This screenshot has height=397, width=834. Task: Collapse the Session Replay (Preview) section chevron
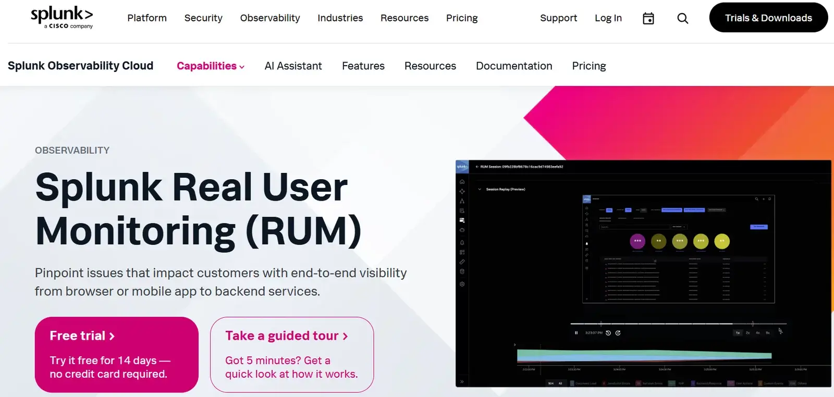coord(480,189)
